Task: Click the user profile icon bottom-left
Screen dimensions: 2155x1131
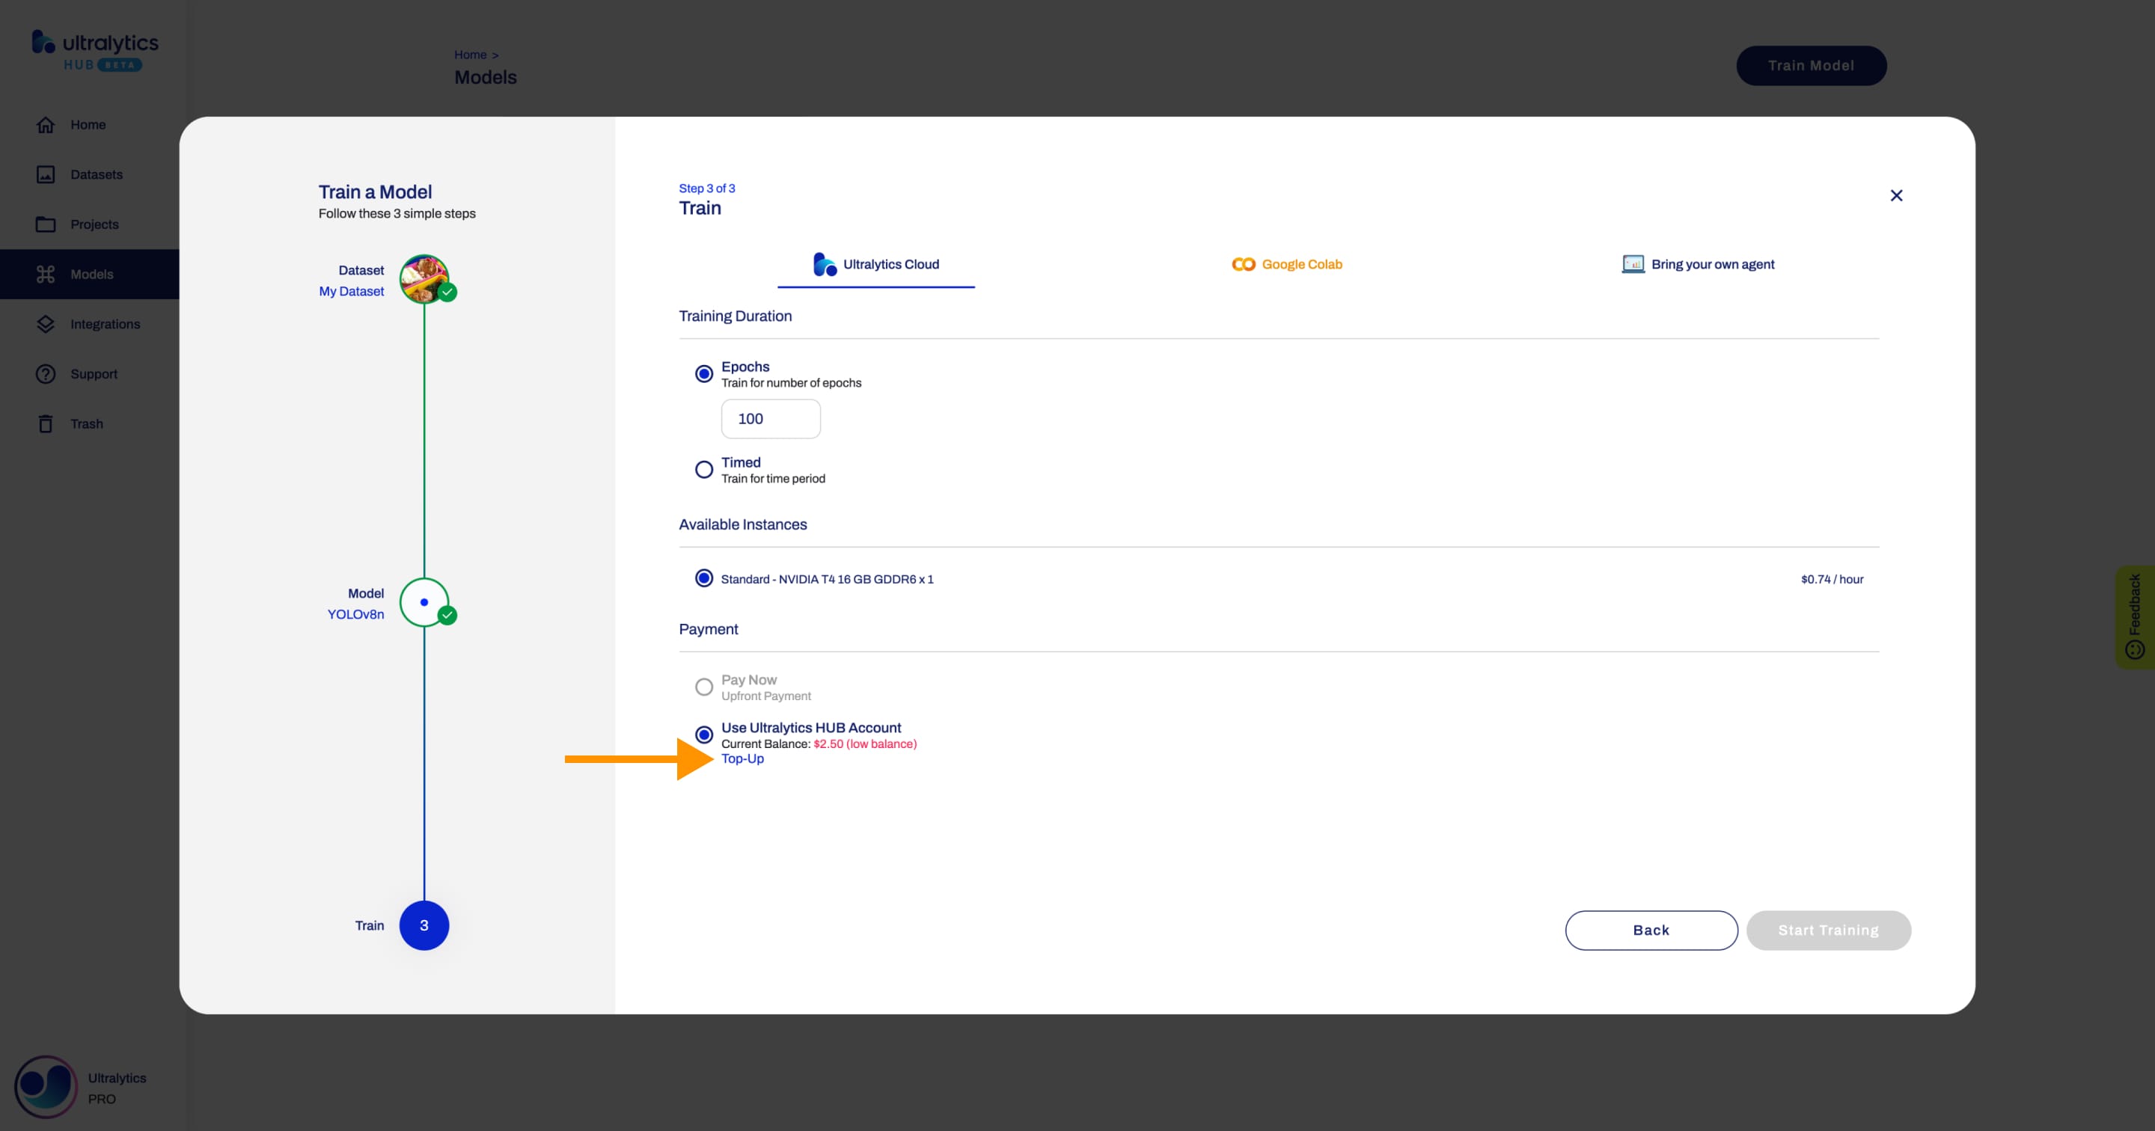Action: coord(44,1085)
